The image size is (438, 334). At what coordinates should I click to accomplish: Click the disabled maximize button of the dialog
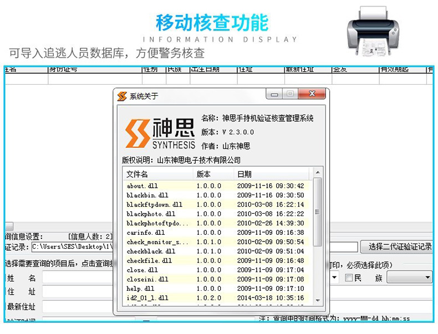[289, 95]
